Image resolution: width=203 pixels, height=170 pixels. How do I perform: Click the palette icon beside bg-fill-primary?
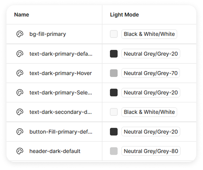(x=20, y=34)
